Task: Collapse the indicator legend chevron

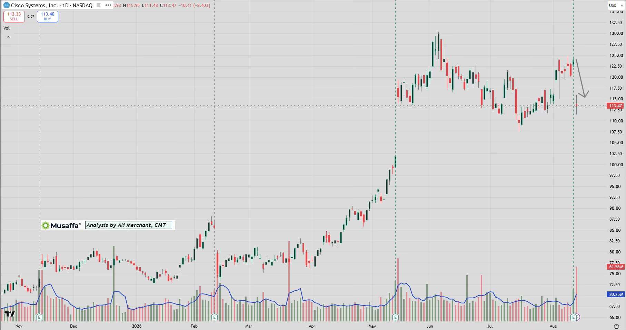Action: pos(8,37)
